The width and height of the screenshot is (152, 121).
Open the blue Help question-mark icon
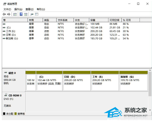tap(21, 14)
